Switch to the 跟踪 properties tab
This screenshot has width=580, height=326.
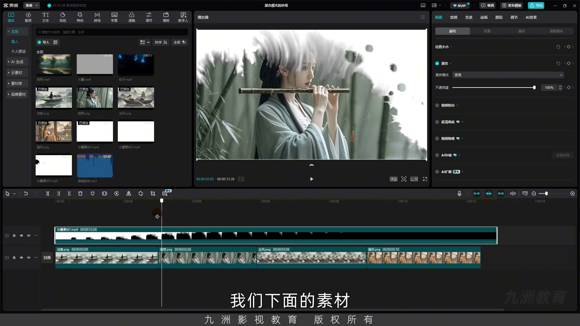click(x=499, y=18)
